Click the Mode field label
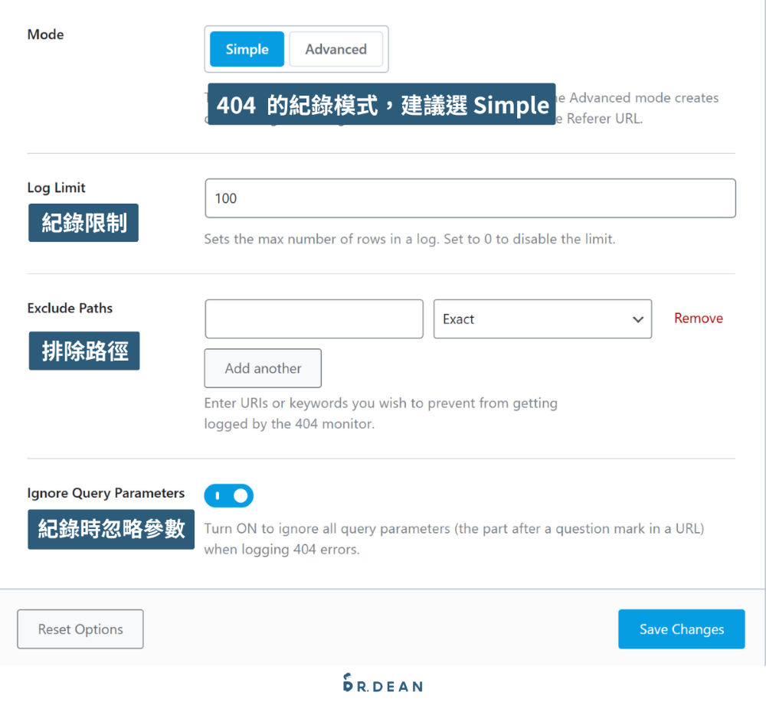This screenshot has width=766, height=702. tap(45, 34)
